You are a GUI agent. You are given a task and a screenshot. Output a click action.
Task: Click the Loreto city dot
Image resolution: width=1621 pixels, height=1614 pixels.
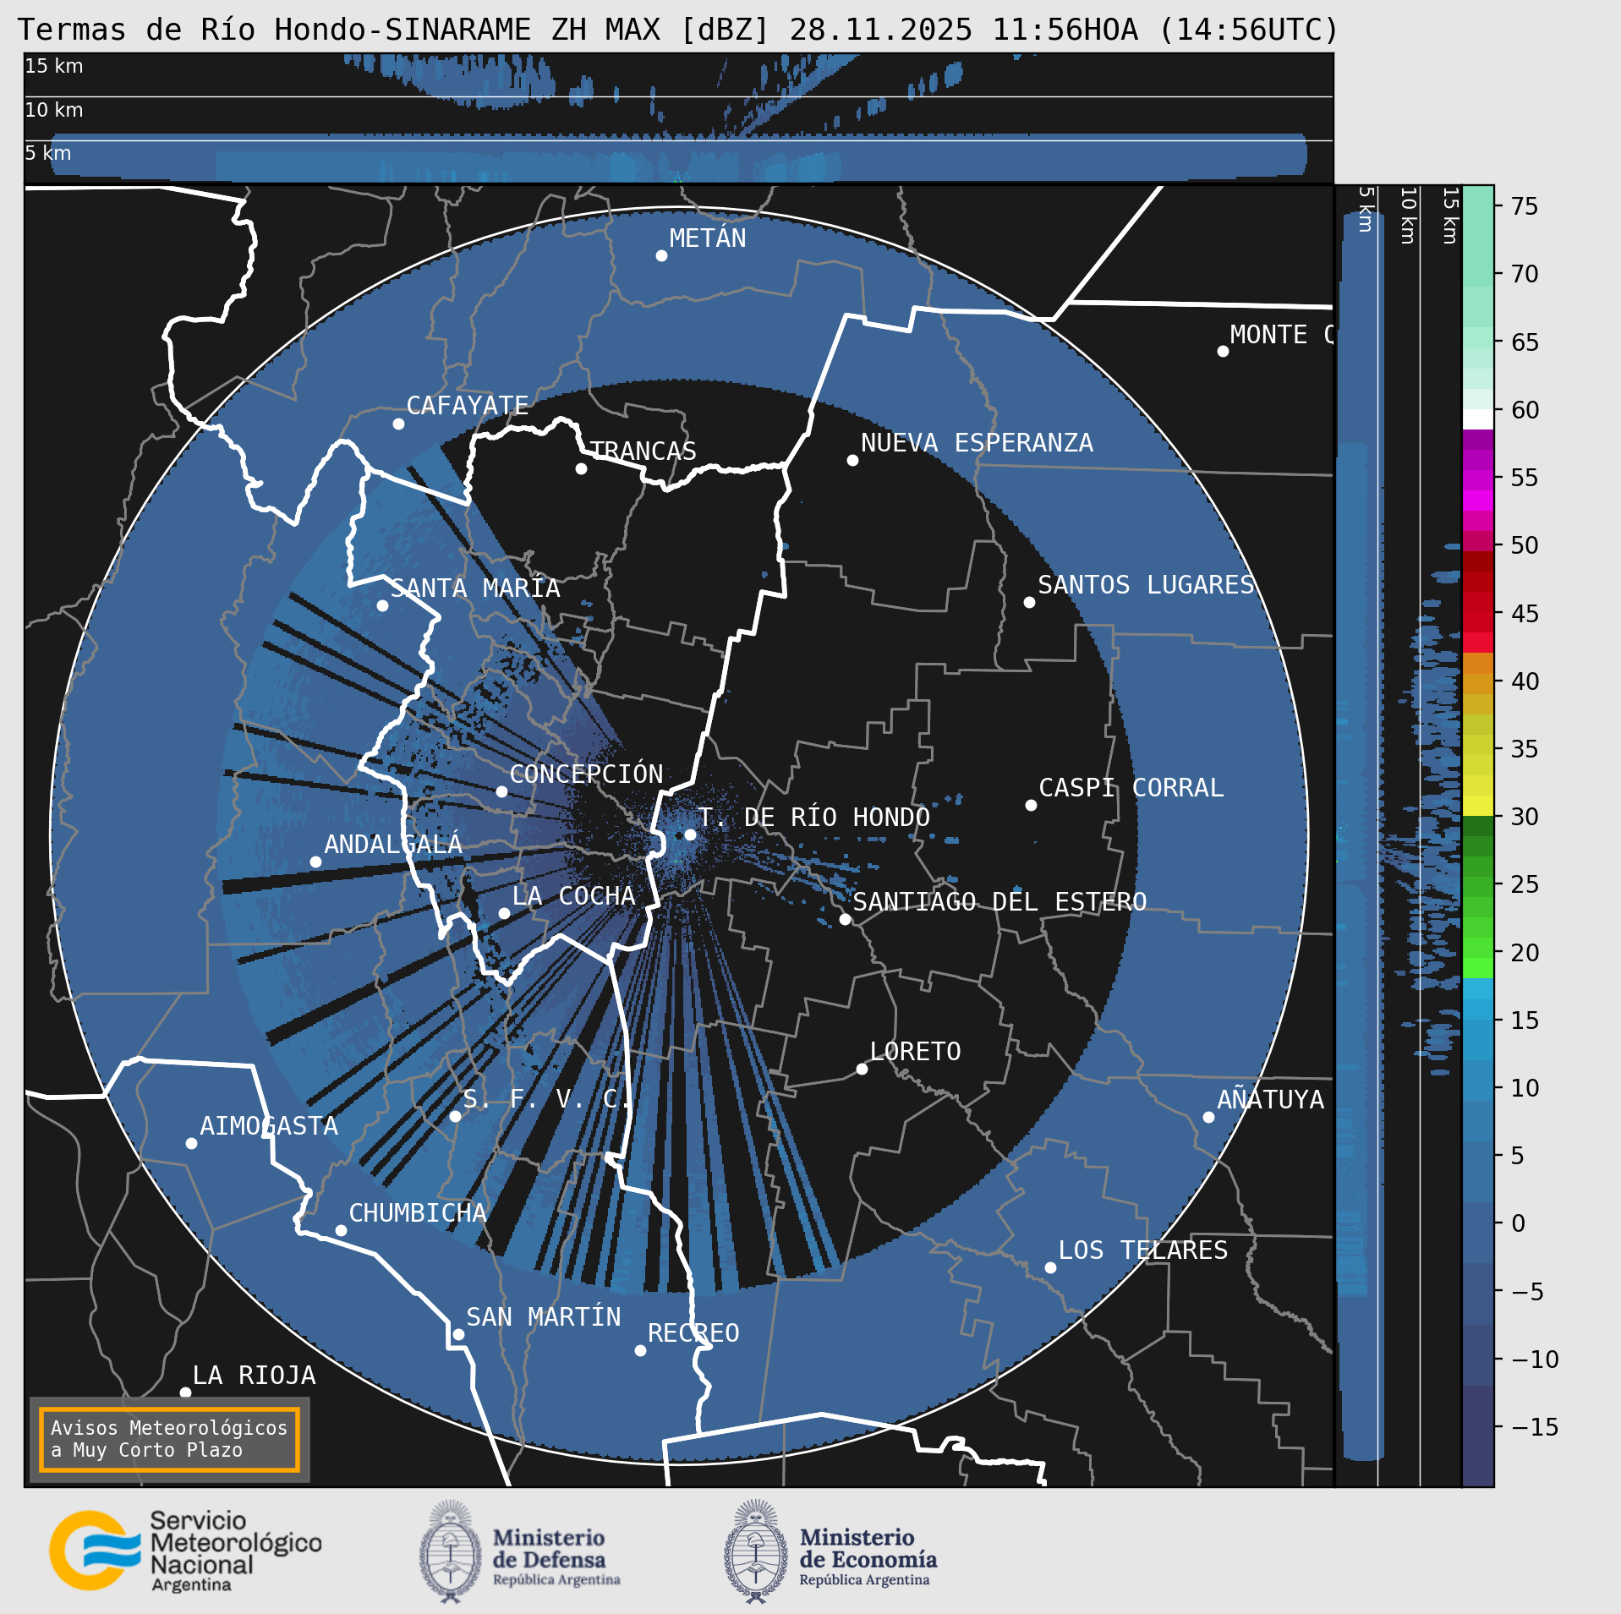(862, 1069)
